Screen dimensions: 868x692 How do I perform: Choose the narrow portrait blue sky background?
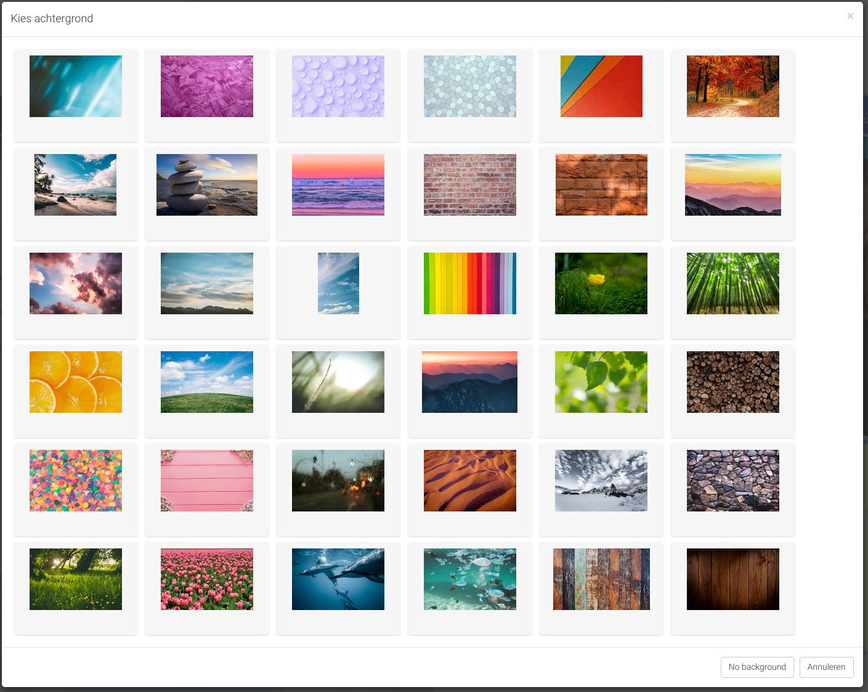338,283
